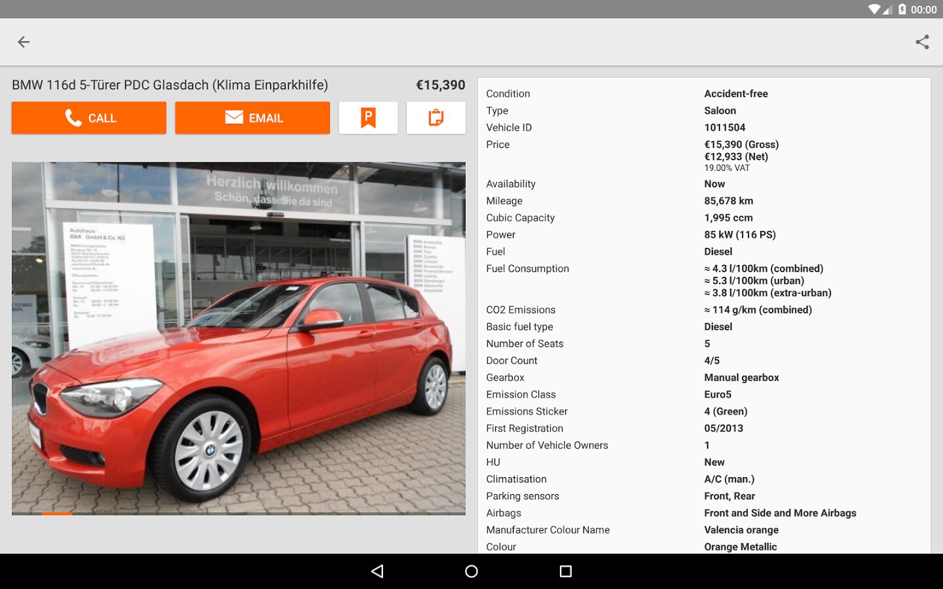Tap the image gallery progress indicator

(x=57, y=514)
